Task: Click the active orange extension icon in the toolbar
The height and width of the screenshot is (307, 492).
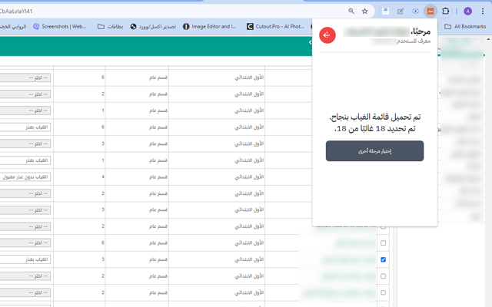Action: coord(430,12)
